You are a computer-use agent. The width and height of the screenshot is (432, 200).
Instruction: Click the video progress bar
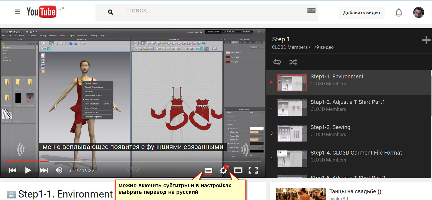133,161
